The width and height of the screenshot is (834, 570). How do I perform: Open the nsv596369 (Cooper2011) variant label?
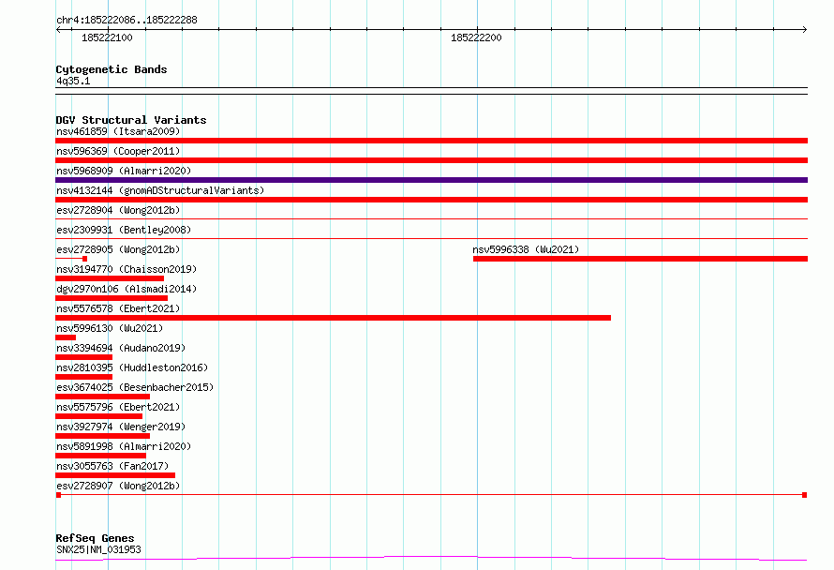click(x=118, y=151)
